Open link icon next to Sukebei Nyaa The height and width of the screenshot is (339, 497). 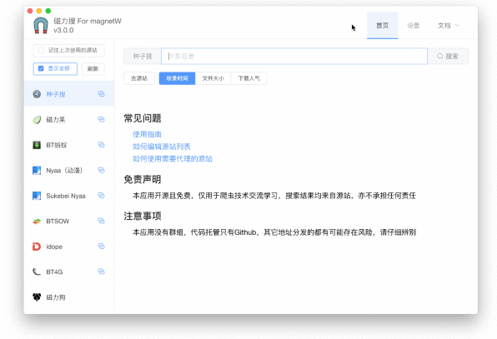tap(101, 195)
